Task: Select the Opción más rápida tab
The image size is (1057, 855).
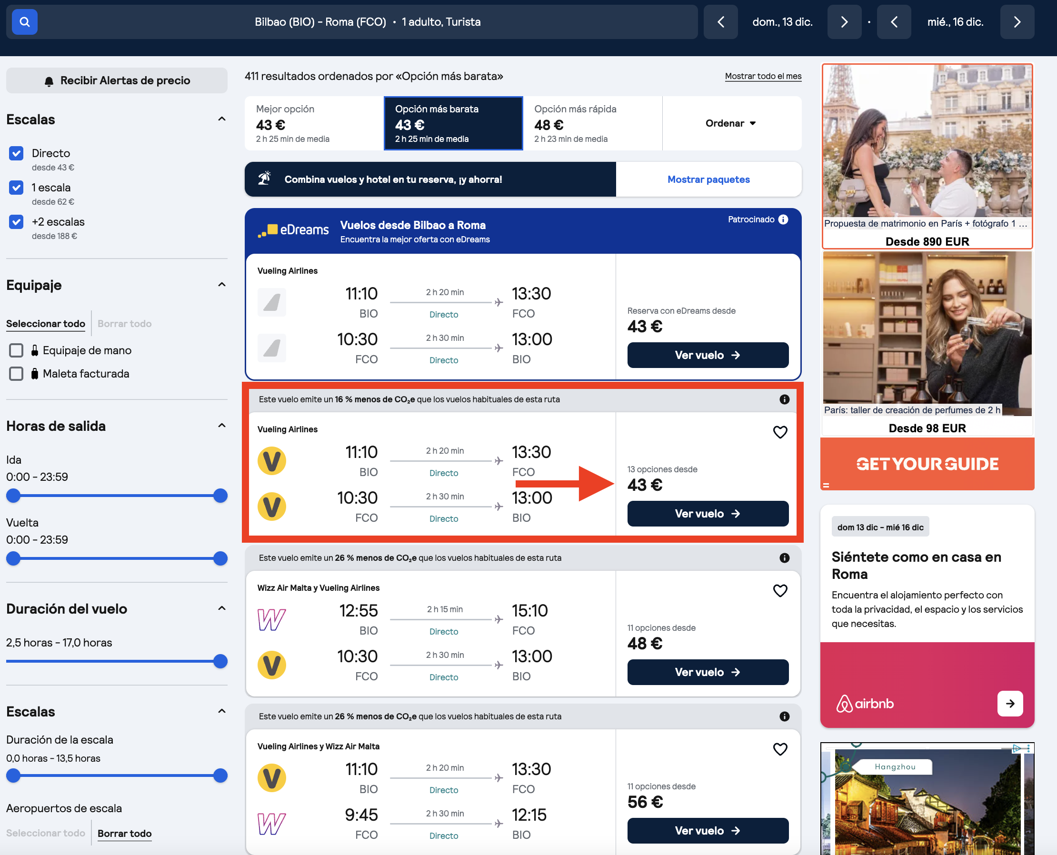Action: 592,124
